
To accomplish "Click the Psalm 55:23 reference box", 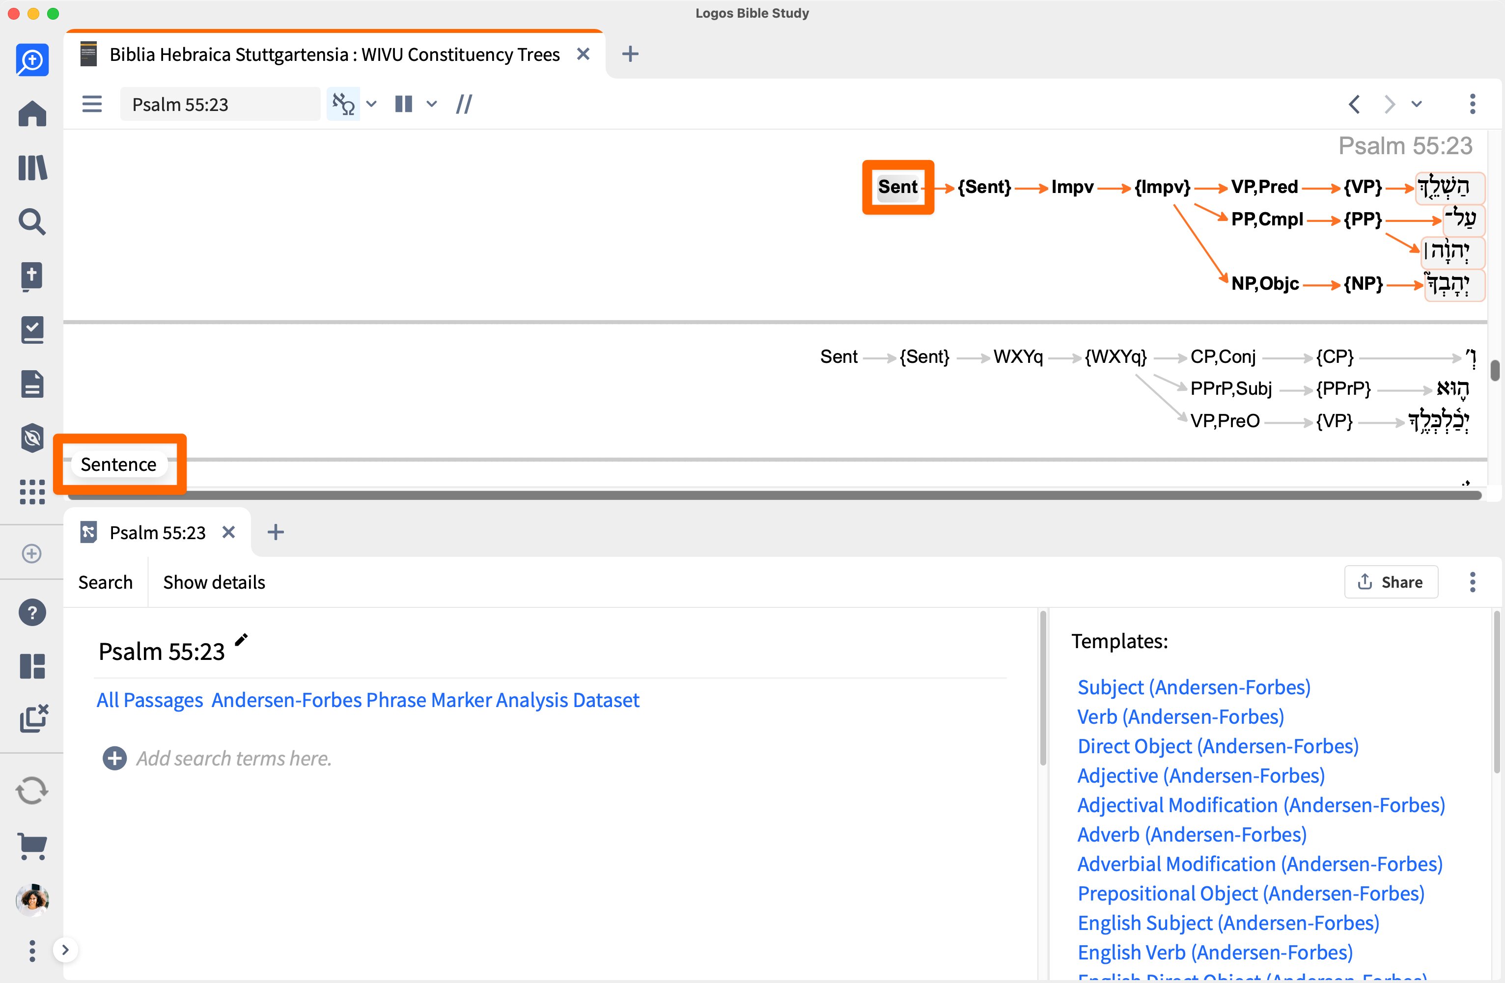I will [220, 104].
